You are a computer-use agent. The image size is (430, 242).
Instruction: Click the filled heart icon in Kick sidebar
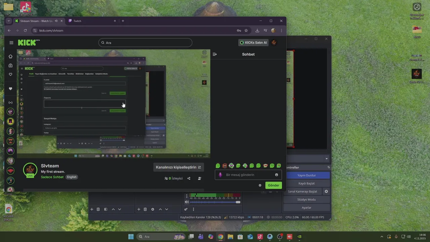point(10,89)
